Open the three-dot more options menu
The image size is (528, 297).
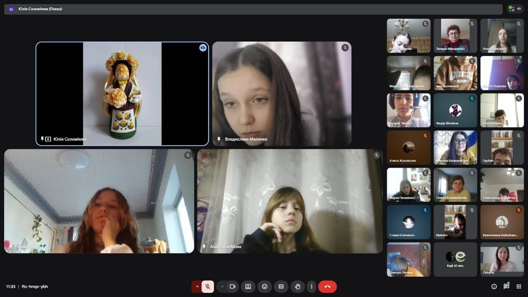311,287
